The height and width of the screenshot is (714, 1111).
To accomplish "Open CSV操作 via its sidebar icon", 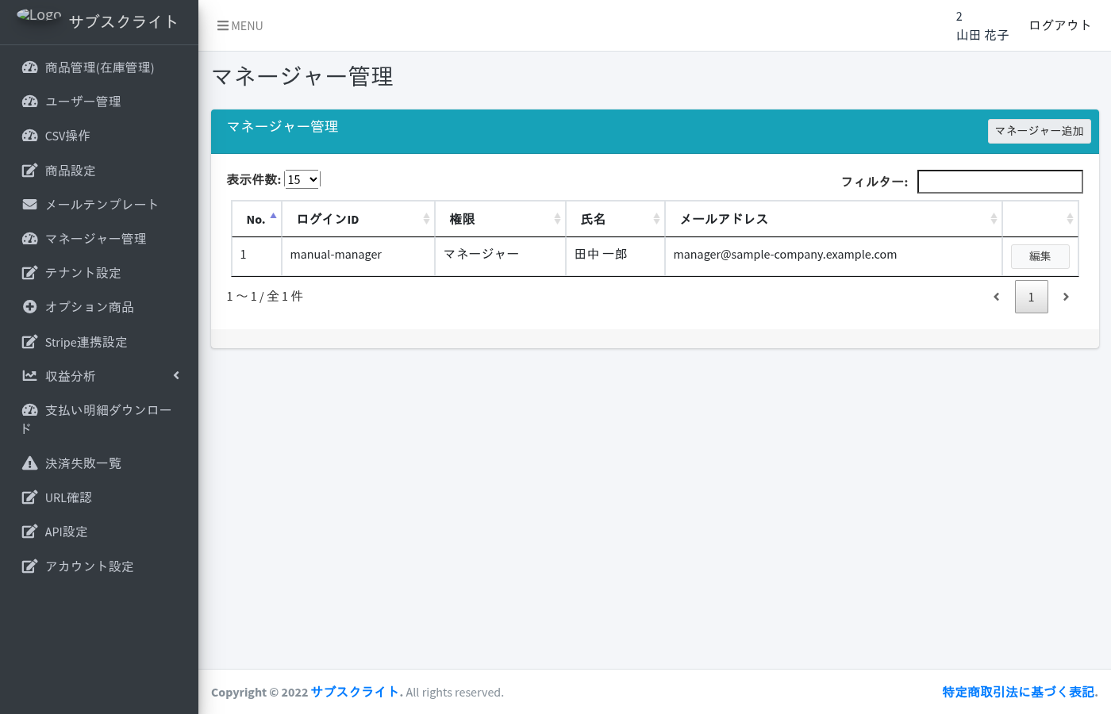I will tap(29, 136).
